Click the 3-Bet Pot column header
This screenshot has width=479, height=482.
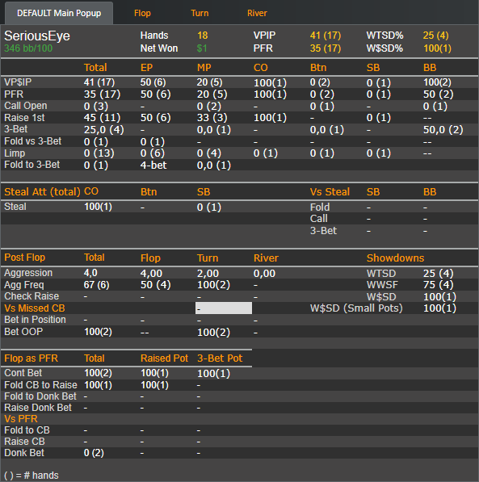[x=220, y=358]
